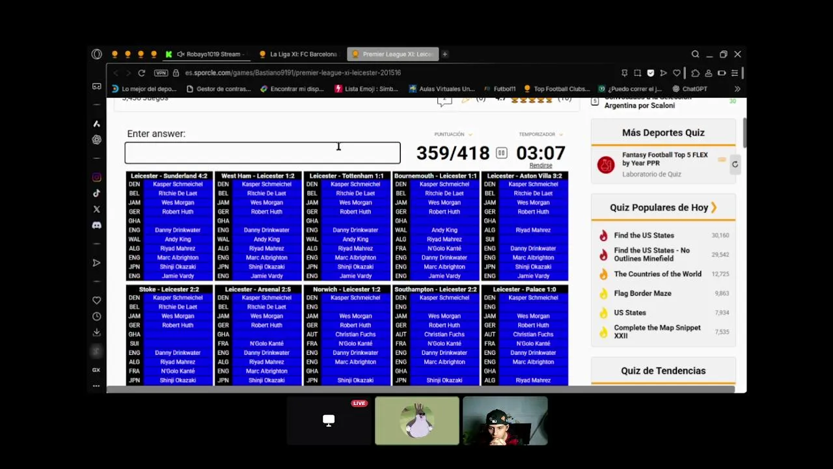Open 'Gestor de contras...' bookmark
833x469 pixels.
pyautogui.click(x=218, y=89)
